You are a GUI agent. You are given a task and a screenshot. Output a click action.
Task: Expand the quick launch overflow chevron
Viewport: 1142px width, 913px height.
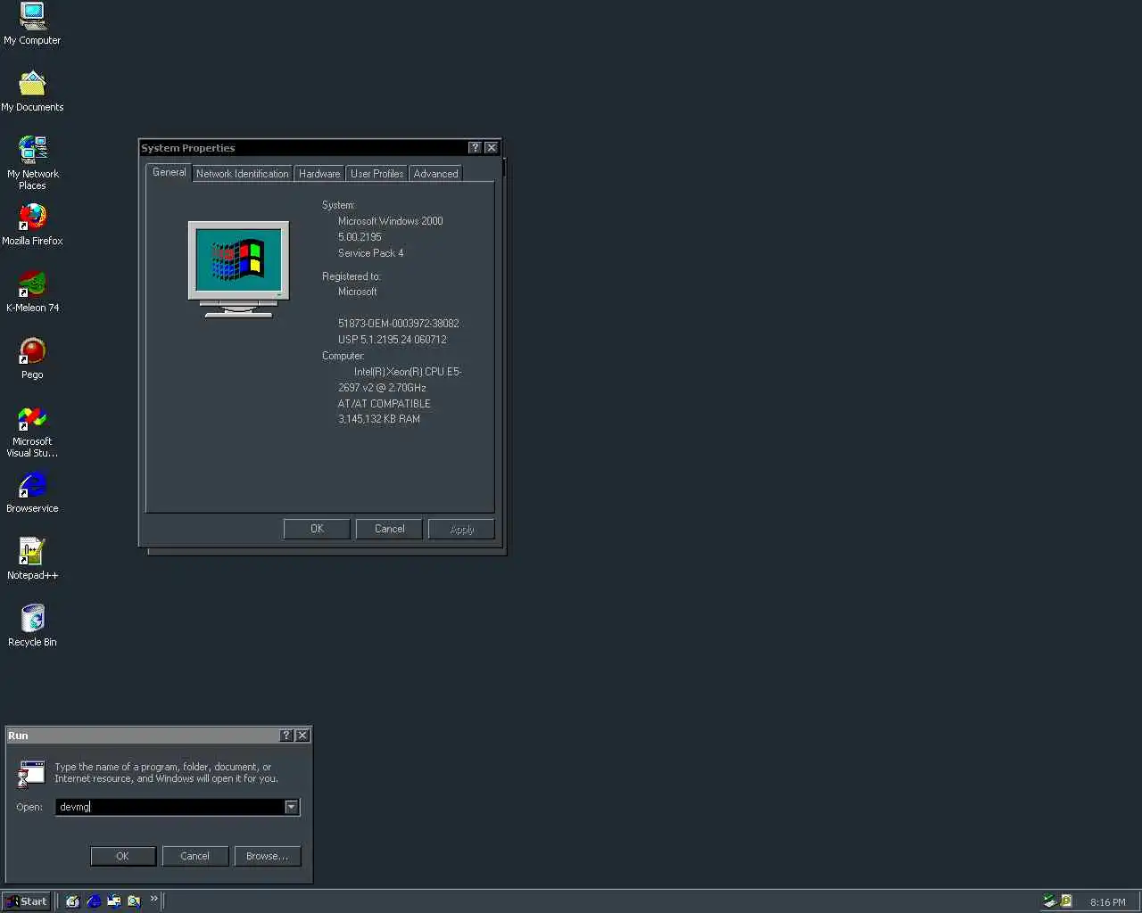[x=153, y=899]
